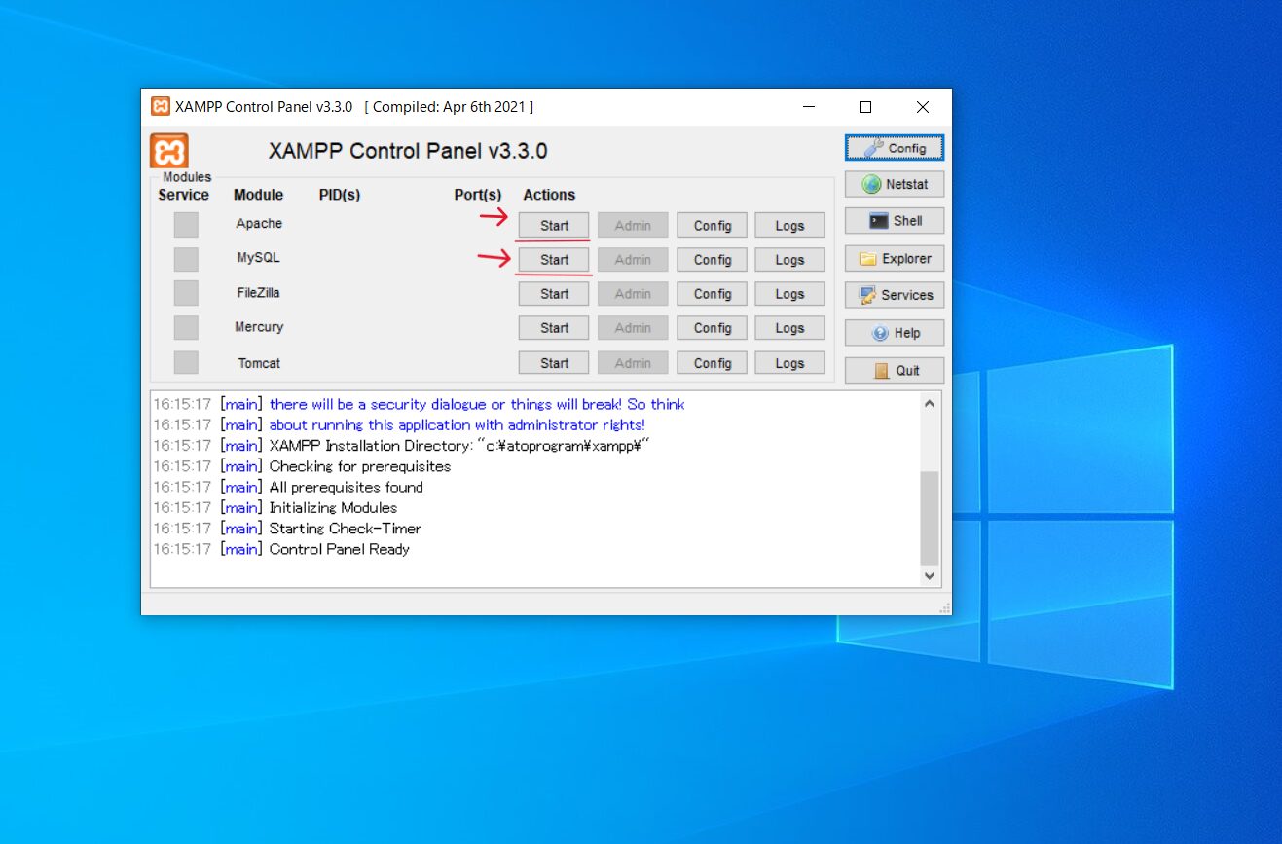Screen dimensions: 1282x844
Task: Open Tomcat Logs menu
Action: pos(789,363)
